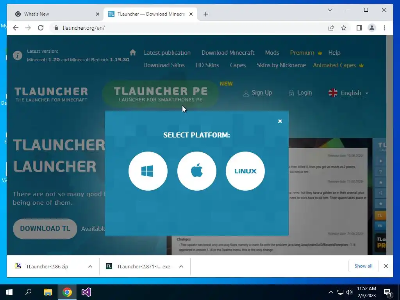Open the Chrome three-dot menu

click(x=384, y=28)
